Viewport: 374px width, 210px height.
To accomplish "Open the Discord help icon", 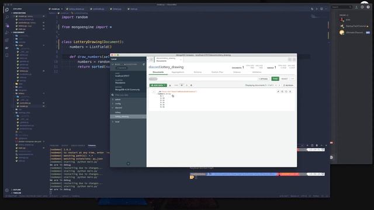I will tap(368, 7).
